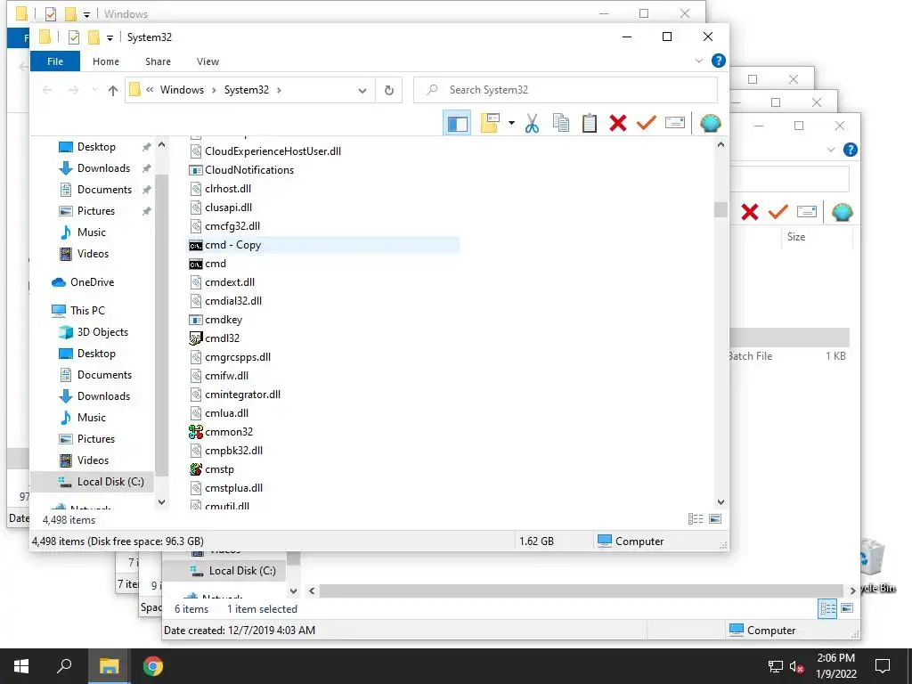Image resolution: width=912 pixels, height=684 pixels.
Task: Click the shell settings icon in the back window
Action: click(843, 212)
